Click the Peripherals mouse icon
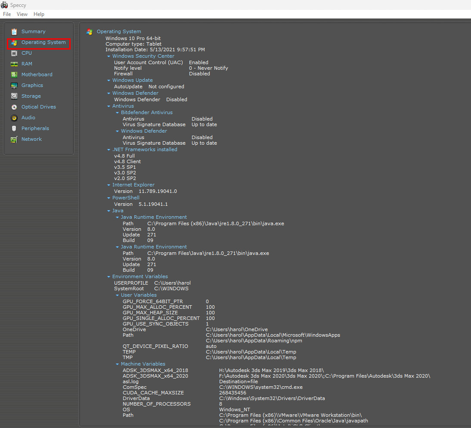The image size is (471, 428). (x=14, y=129)
